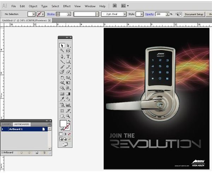The image size is (212, 173).
Task: Select the Hand tool
Action: pyautogui.click(x=62, y=116)
